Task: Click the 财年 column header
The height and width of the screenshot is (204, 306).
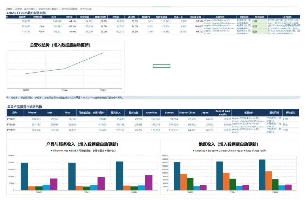Action: click(15, 113)
